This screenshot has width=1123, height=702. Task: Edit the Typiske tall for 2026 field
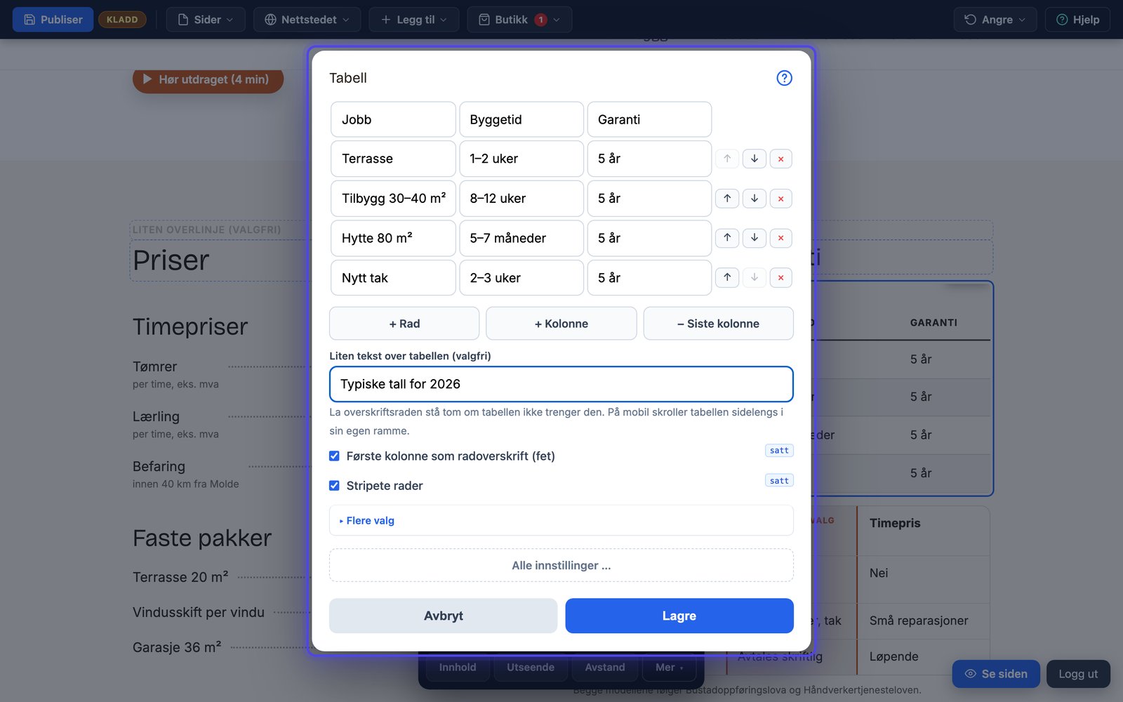[x=561, y=384]
